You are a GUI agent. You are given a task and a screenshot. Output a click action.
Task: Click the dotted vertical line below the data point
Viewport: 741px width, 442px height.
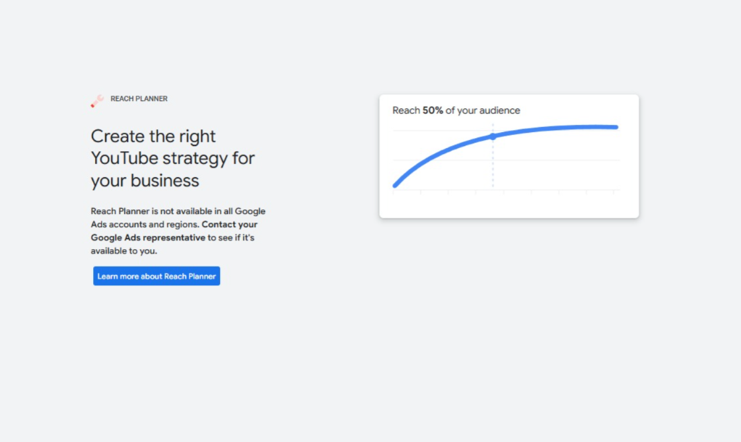493,164
